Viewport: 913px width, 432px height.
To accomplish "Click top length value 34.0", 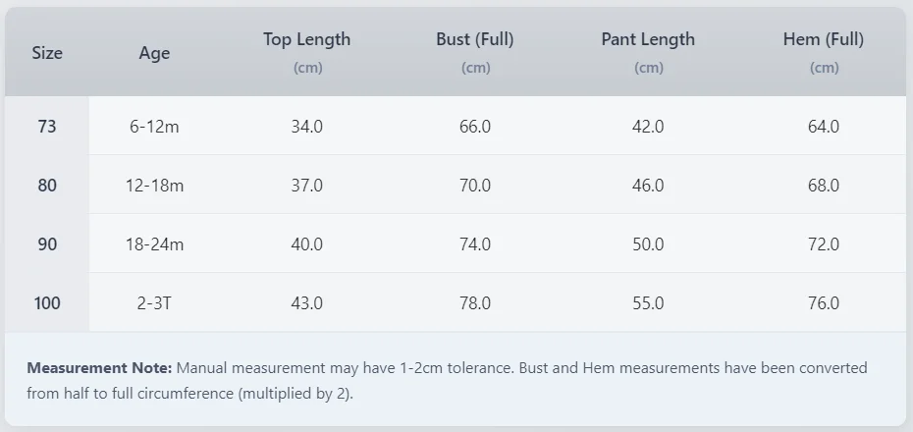I will coord(306,127).
